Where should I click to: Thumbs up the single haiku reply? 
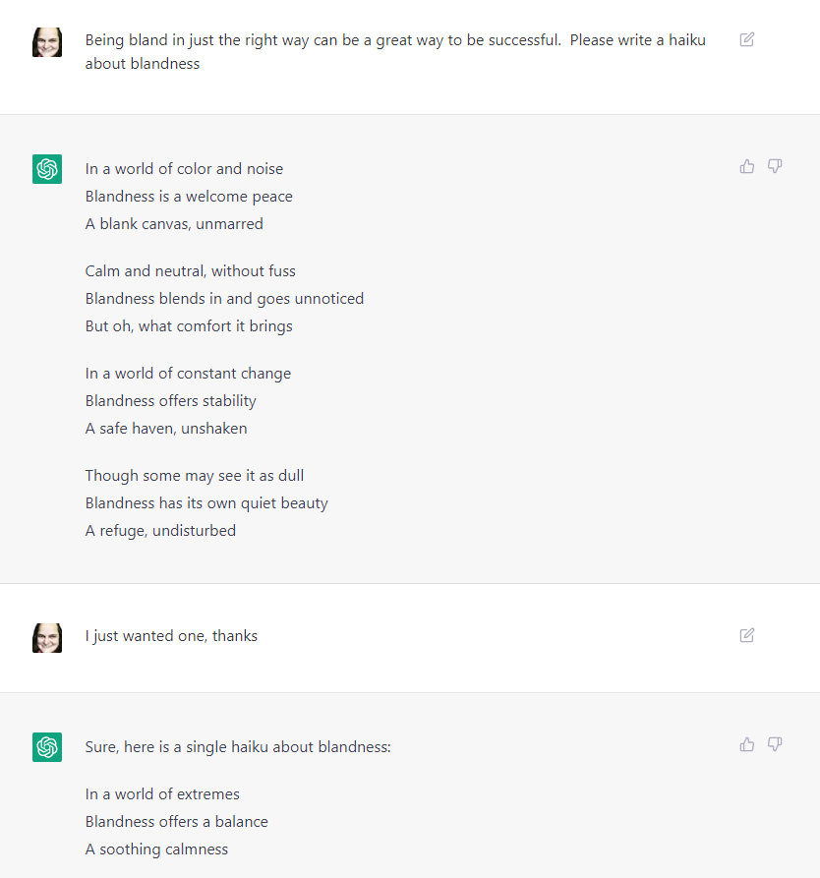point(746,744)
